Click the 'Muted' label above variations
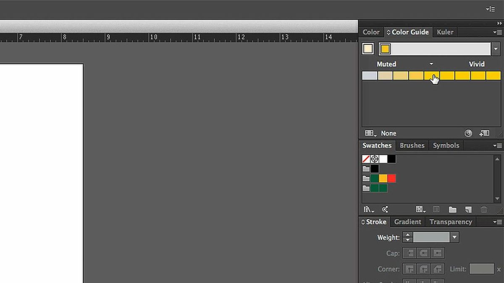Viewport: 504px width, 283px height. [x=386, y=64]
